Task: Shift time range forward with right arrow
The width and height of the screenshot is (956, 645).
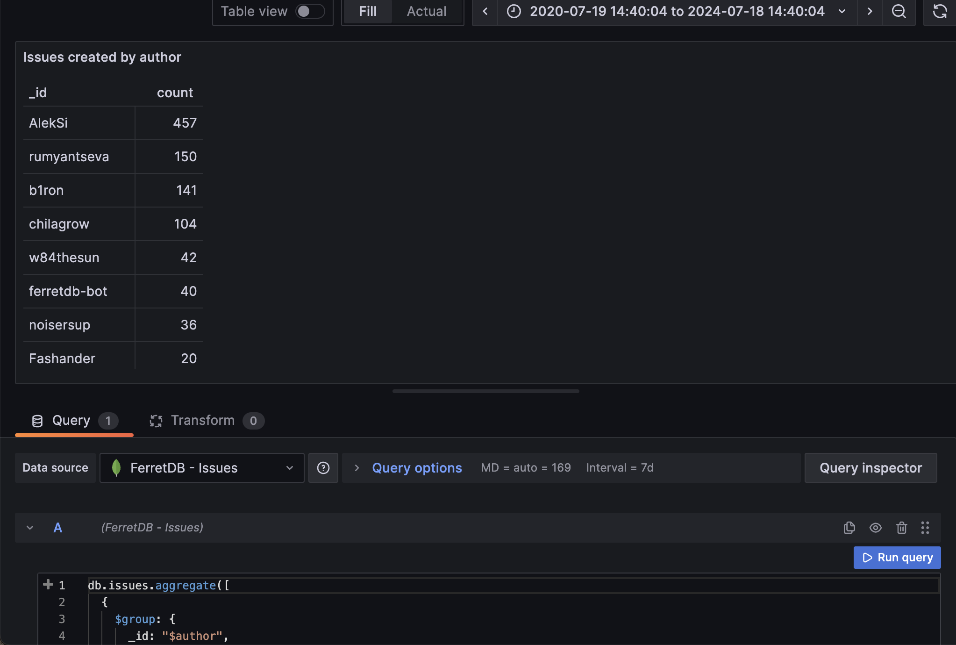Action: click(x=870, y=11)
